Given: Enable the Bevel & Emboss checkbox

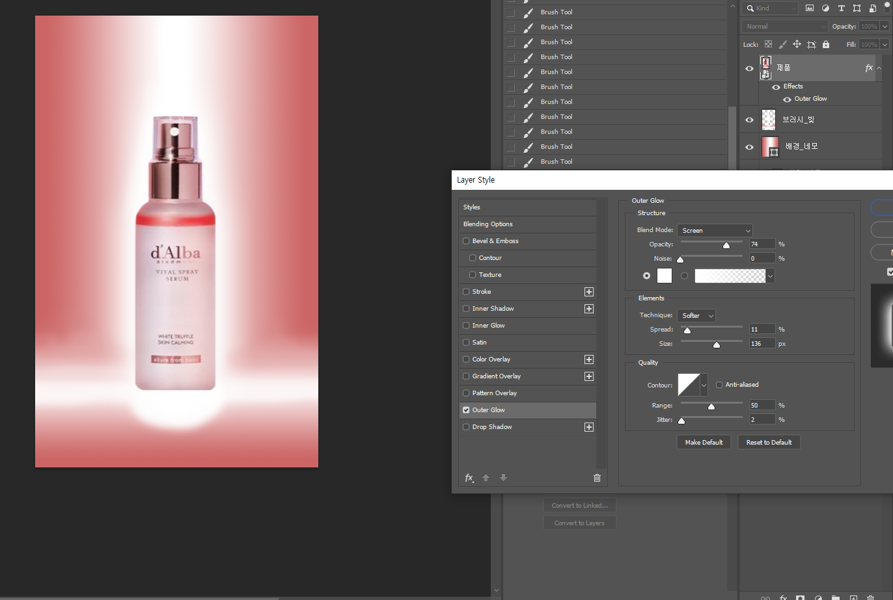Looking at the screenshot, I should (x=466, y=241).
